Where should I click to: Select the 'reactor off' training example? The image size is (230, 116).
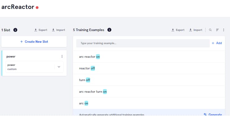point(149,68)
